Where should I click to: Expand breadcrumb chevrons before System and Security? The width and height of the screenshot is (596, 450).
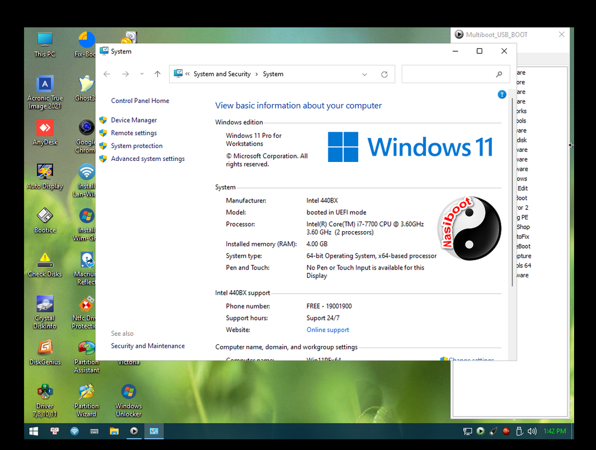pyautogui.click(x=188, y=74)
